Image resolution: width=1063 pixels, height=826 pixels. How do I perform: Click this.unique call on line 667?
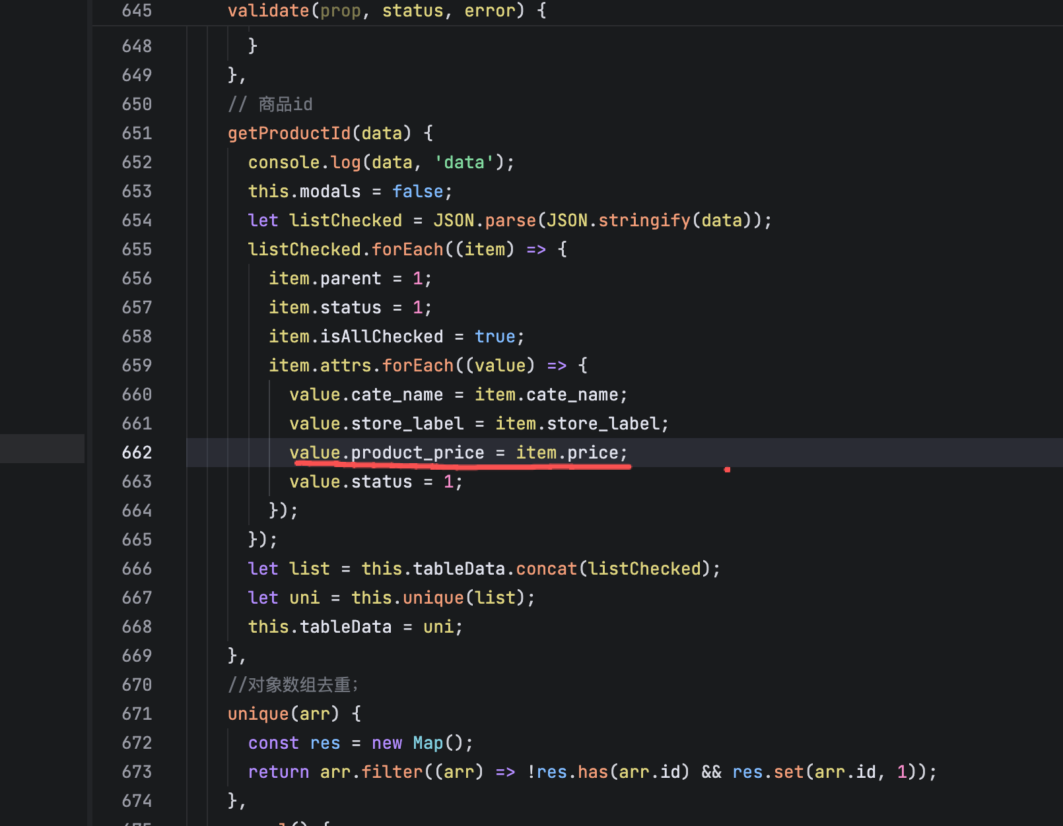[x=433, y=598]
